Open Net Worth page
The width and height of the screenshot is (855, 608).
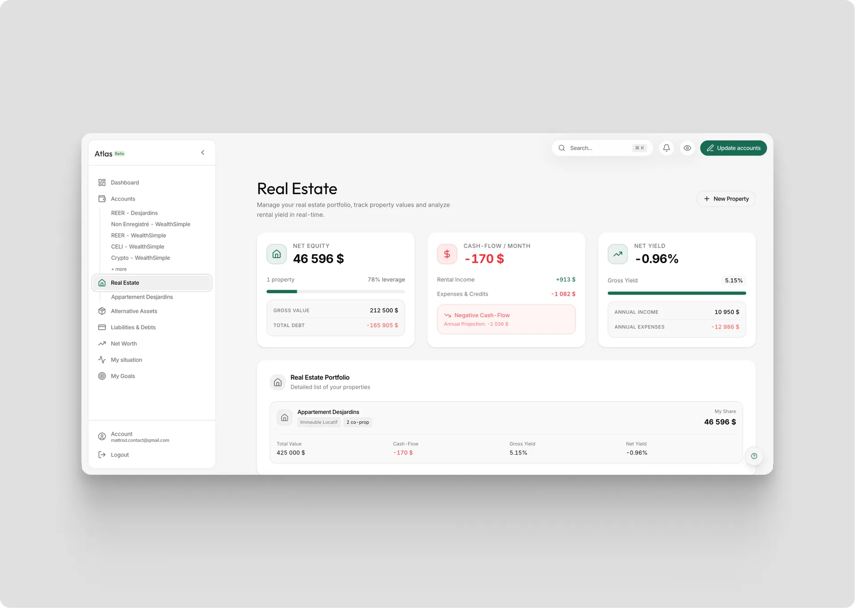coord(124,344)
